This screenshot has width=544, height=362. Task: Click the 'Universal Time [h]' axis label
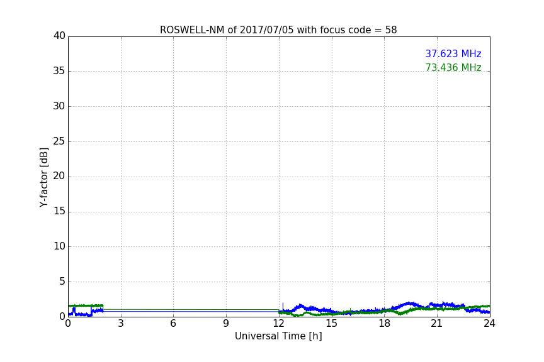pyautogui.click(x=278, y=336)
